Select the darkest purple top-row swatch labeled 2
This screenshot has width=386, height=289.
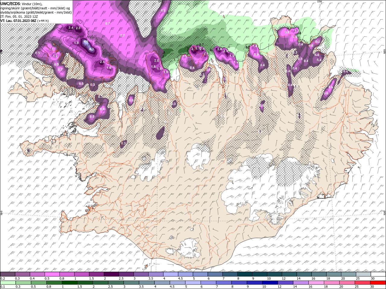point(111,274)
